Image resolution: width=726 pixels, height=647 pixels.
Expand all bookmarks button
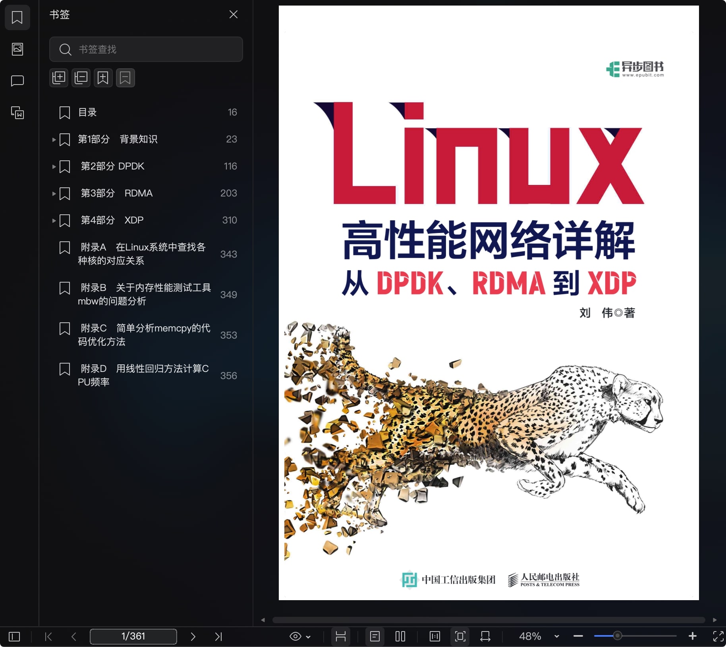coord(59,77)
